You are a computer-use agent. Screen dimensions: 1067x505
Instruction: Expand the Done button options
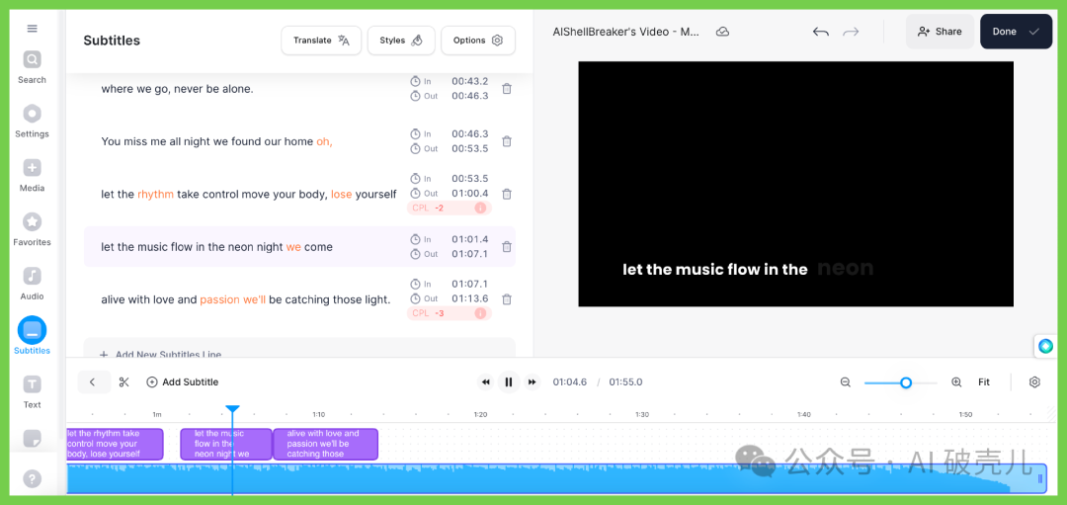tap(1033, 32)
